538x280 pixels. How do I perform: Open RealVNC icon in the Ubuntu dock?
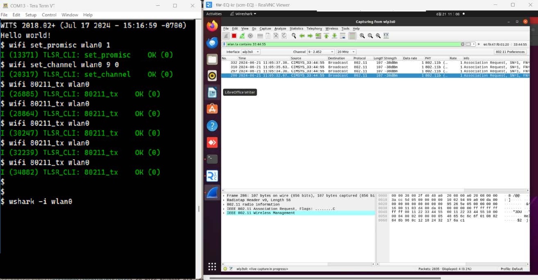pos(212,176)
